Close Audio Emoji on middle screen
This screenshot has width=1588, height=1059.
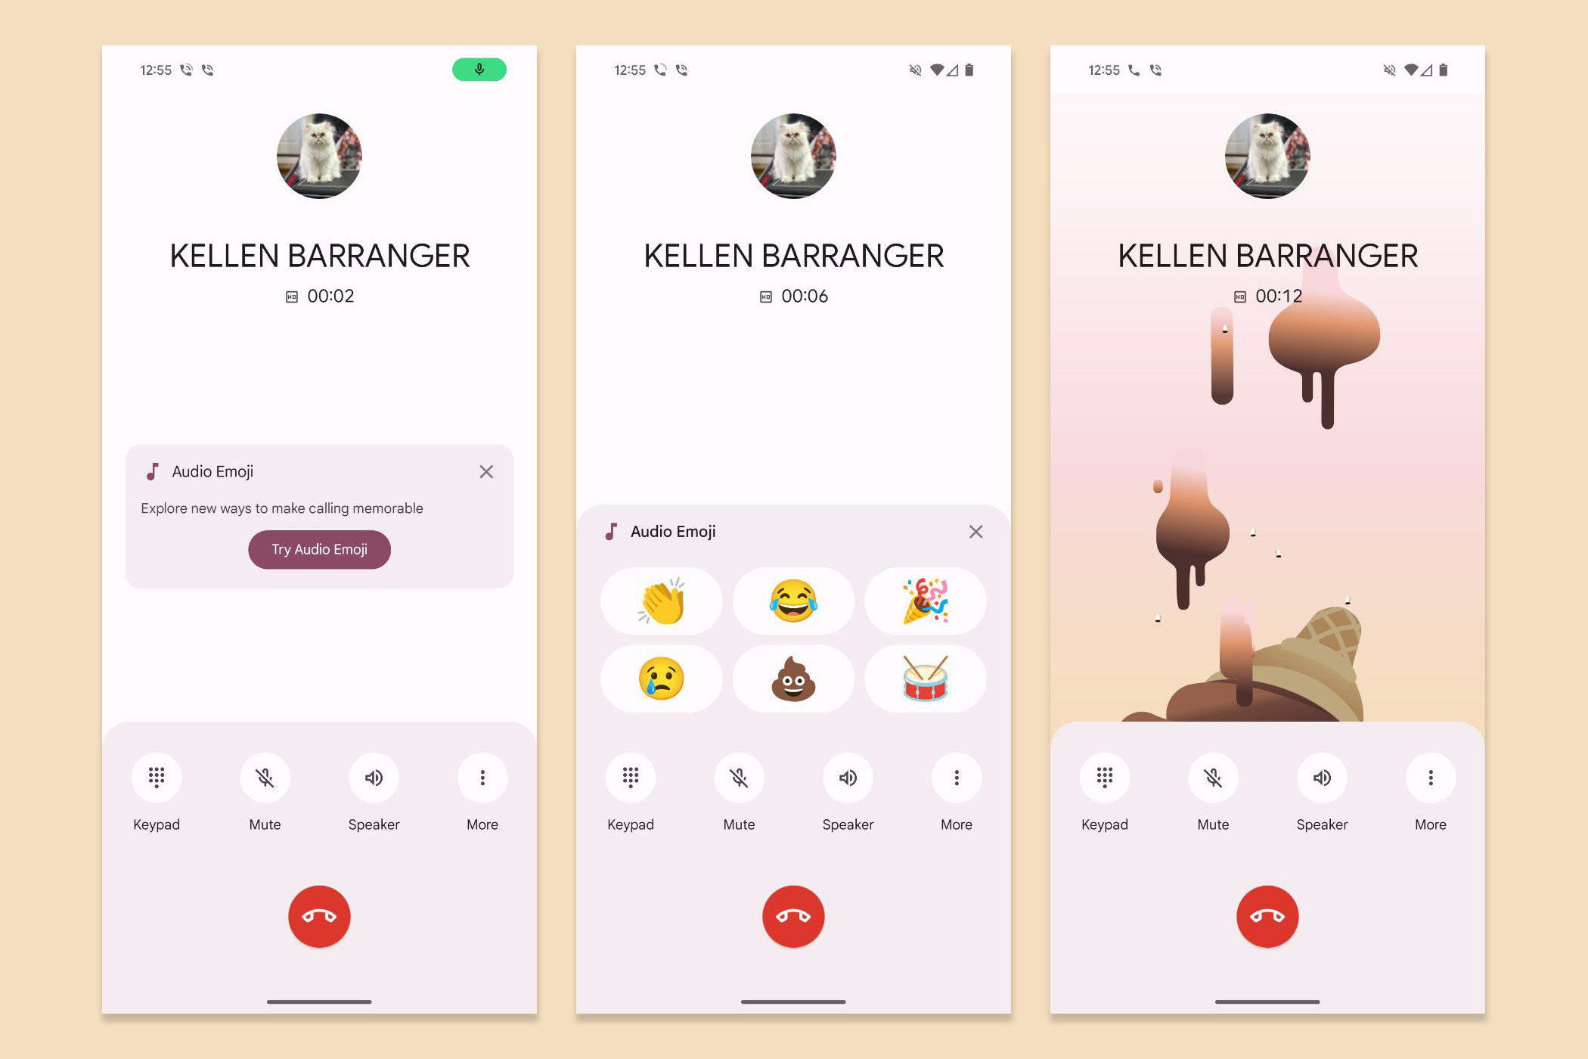click(976, 529)
